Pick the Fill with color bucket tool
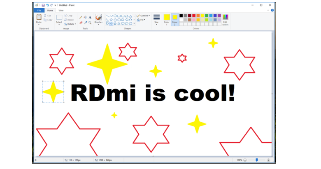Image resolution: width=321 pixels, height=169 pixels. [85, 17]
